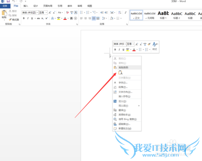Click Decrease Indent icon in paragraph group

tap(102, 13)
